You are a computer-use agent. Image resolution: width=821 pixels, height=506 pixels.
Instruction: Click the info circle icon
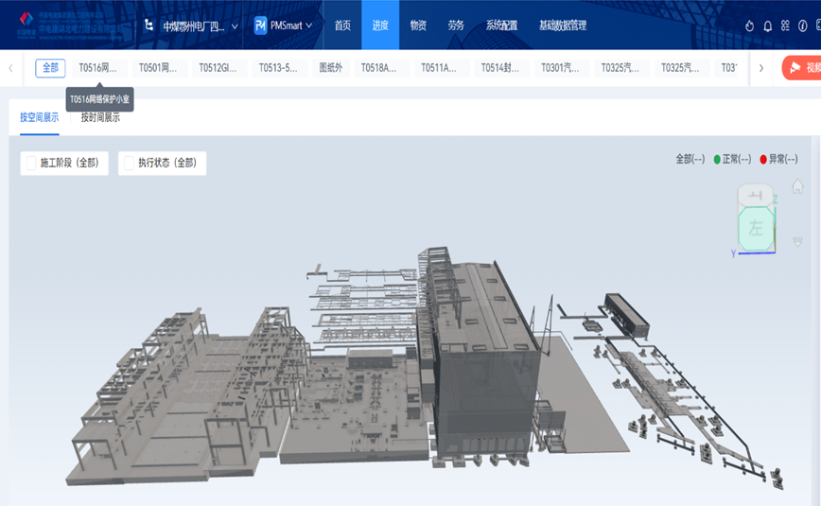pos(802,26)
